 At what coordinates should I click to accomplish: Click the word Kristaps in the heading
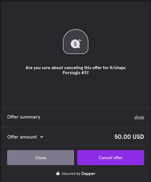tap(118, 68)
